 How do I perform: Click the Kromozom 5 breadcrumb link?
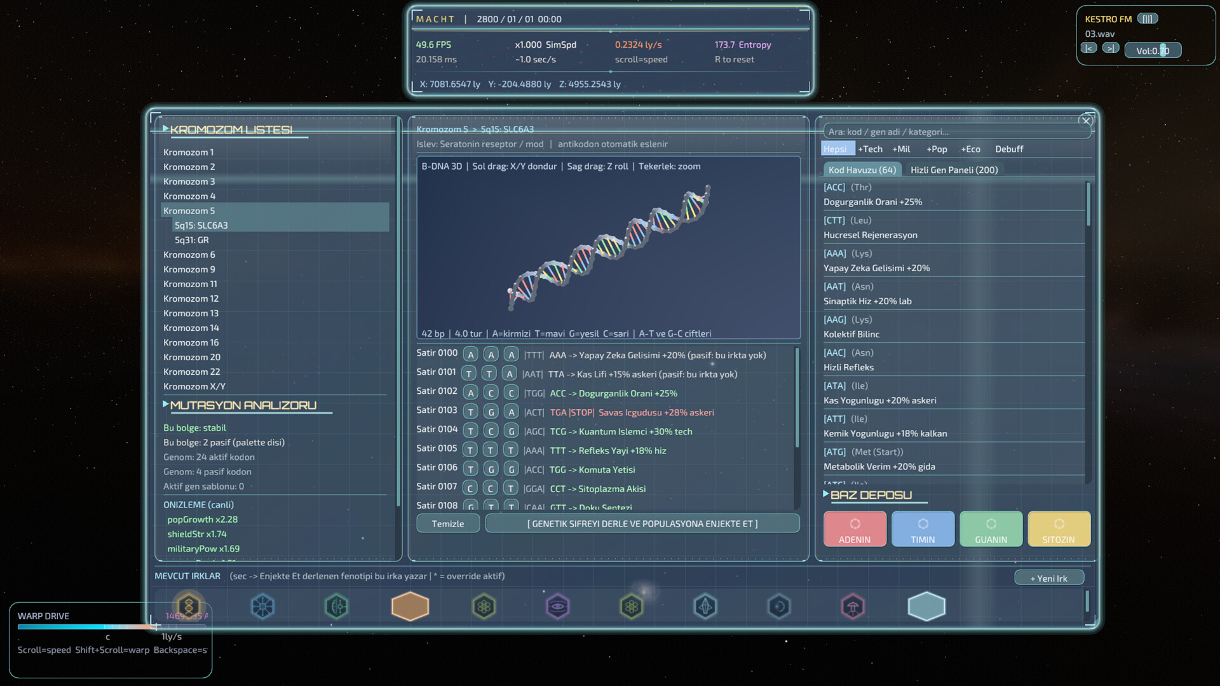click(442, 130)
